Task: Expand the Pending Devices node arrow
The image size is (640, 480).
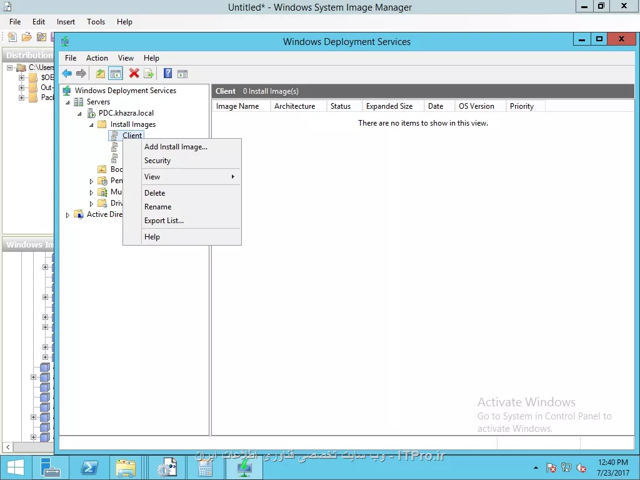Action: (91, 181)
